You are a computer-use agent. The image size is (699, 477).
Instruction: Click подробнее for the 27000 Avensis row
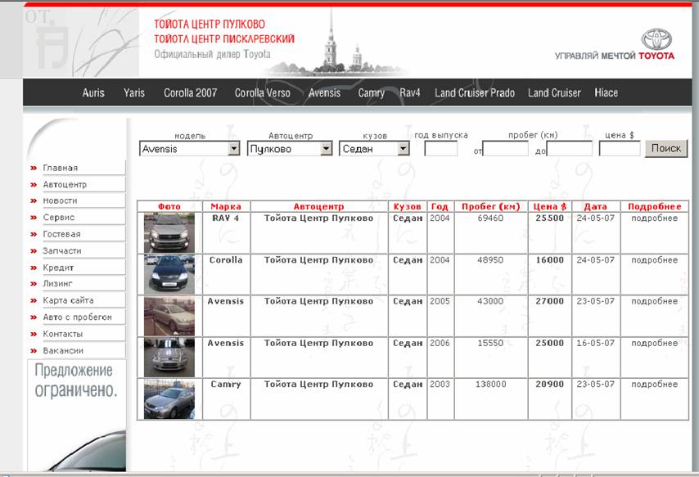point(655,301)
